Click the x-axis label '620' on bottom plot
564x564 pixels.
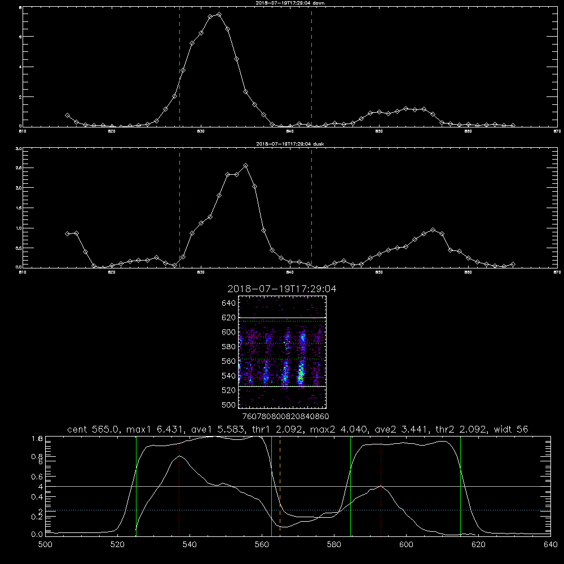click(478, 545)
